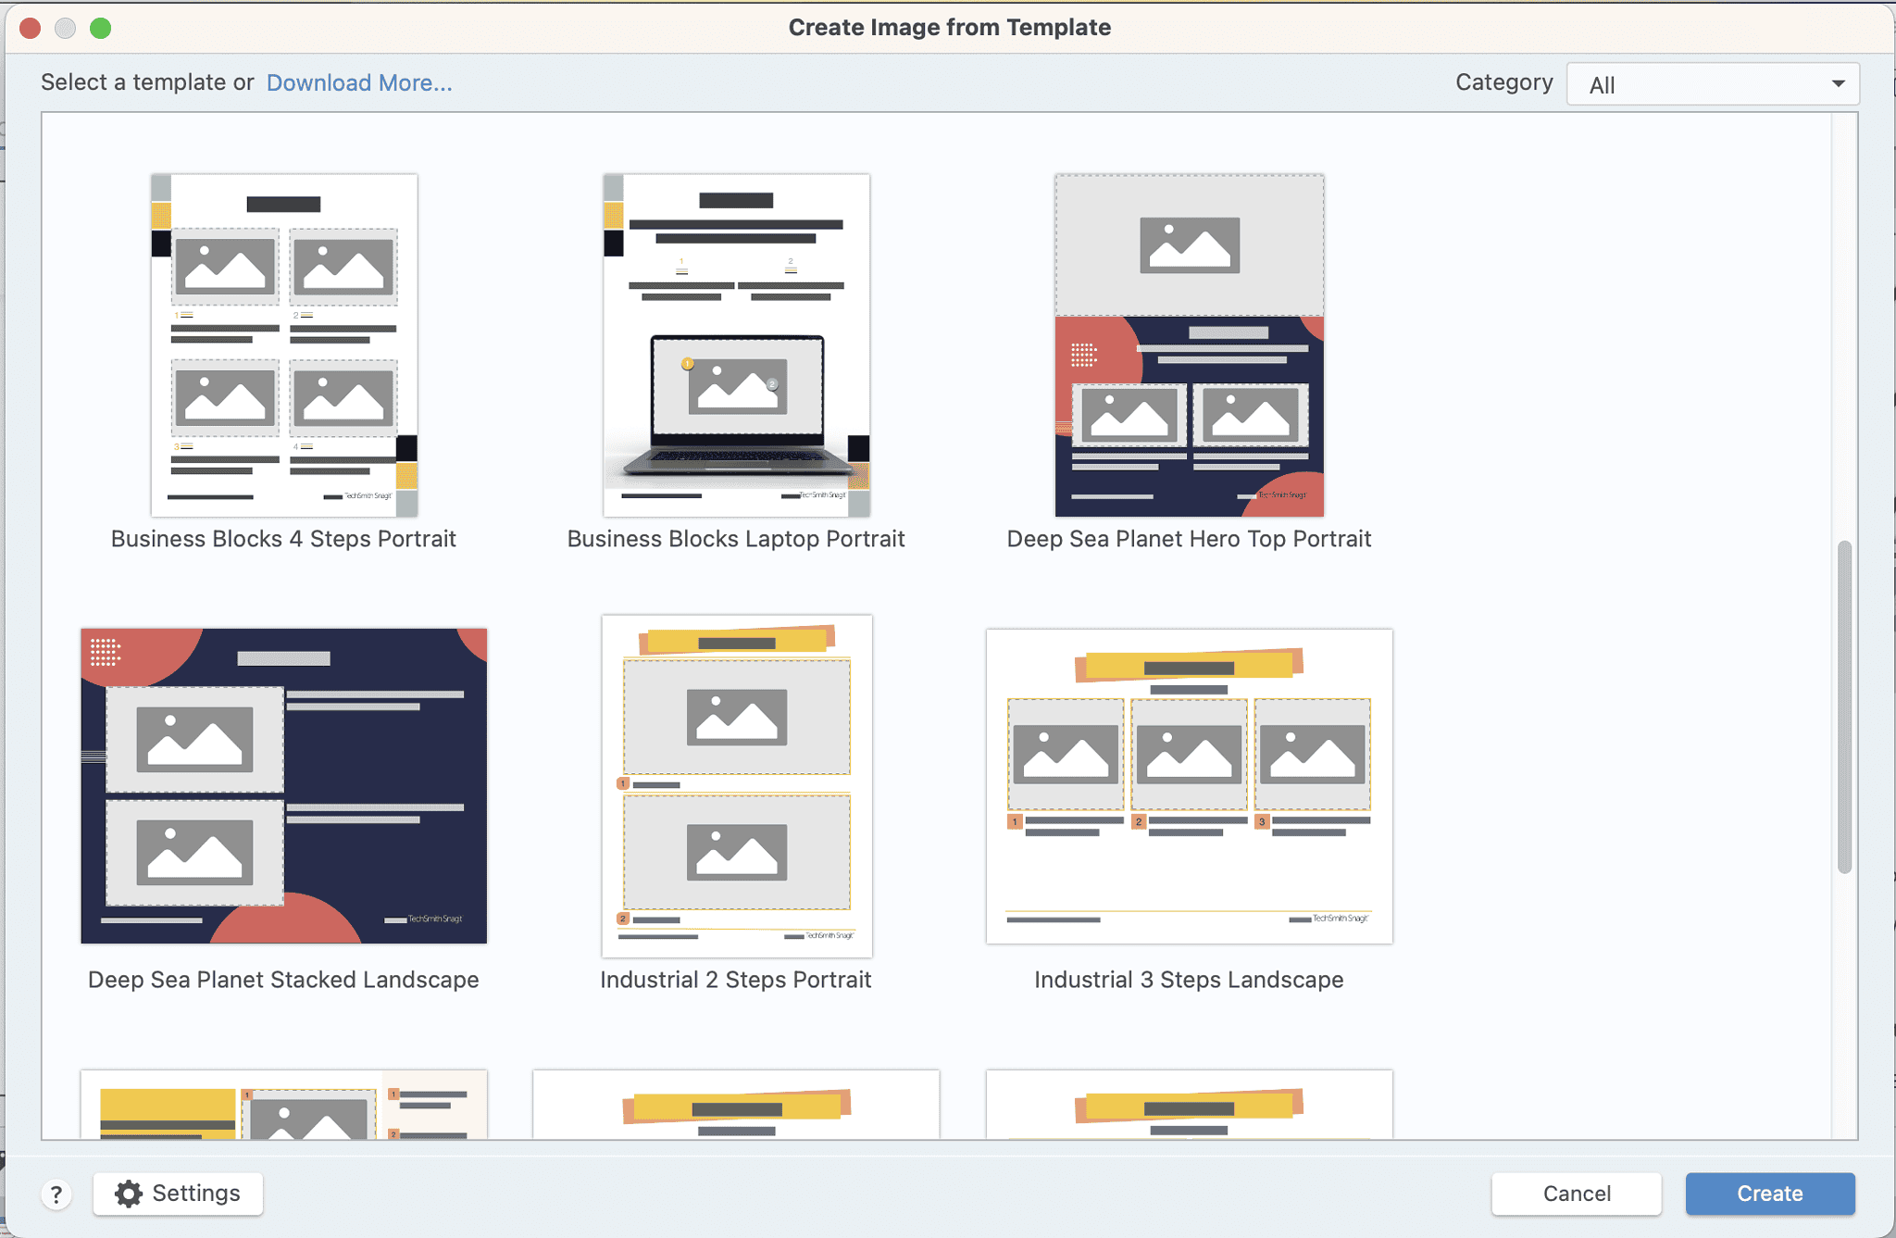1896x1238 pixels.
Task: Click the help question mark icon
Action: (56, 1194)
